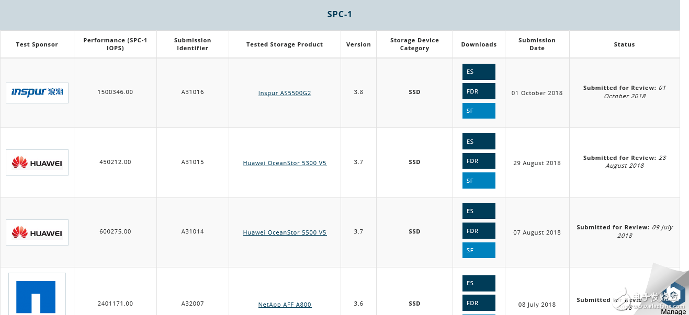Open the Inspur AS5500G2 product link

click(285, 93)
